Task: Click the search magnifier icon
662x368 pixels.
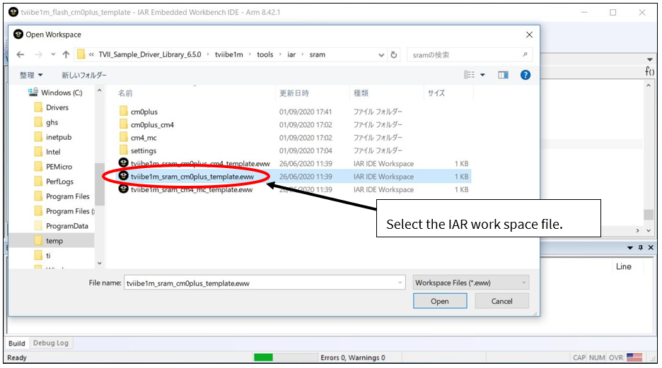Action: coord(525,55)
